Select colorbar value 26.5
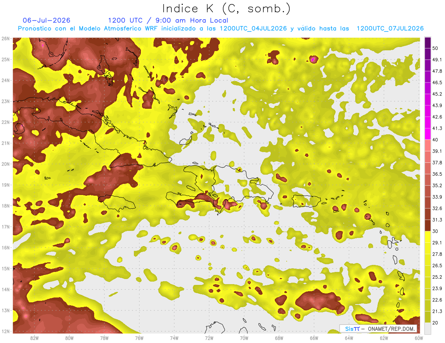This screenshot has width=445, height=343. point(438,265)
